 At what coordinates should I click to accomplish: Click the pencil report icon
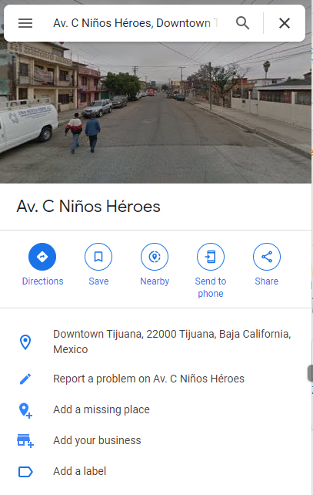pyautogui.click(x=25, y=379)
